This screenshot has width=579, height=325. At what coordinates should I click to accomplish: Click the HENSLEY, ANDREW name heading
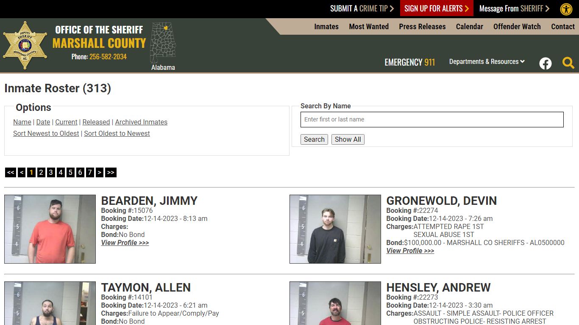coord(438,287)
